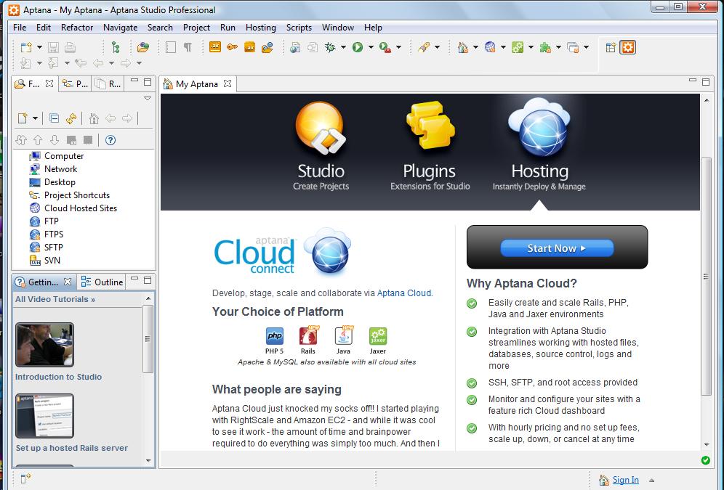Toggle the blank page block selection icon
724x490 pixels.
pyautogui.click(x=171, y=47)
